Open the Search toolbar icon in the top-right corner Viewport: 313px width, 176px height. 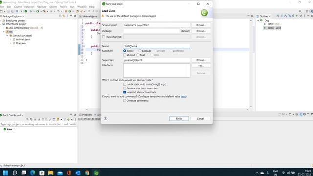[300, 11]
